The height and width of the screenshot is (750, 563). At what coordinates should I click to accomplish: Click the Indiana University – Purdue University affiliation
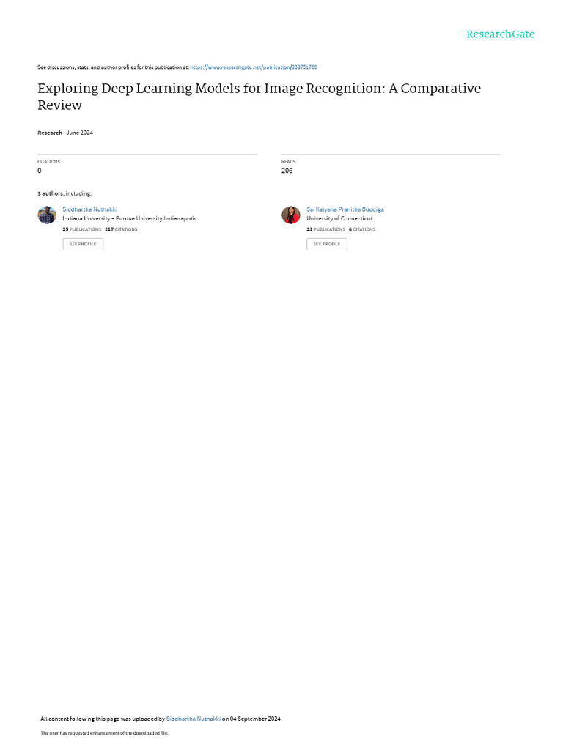coord(129,218)
